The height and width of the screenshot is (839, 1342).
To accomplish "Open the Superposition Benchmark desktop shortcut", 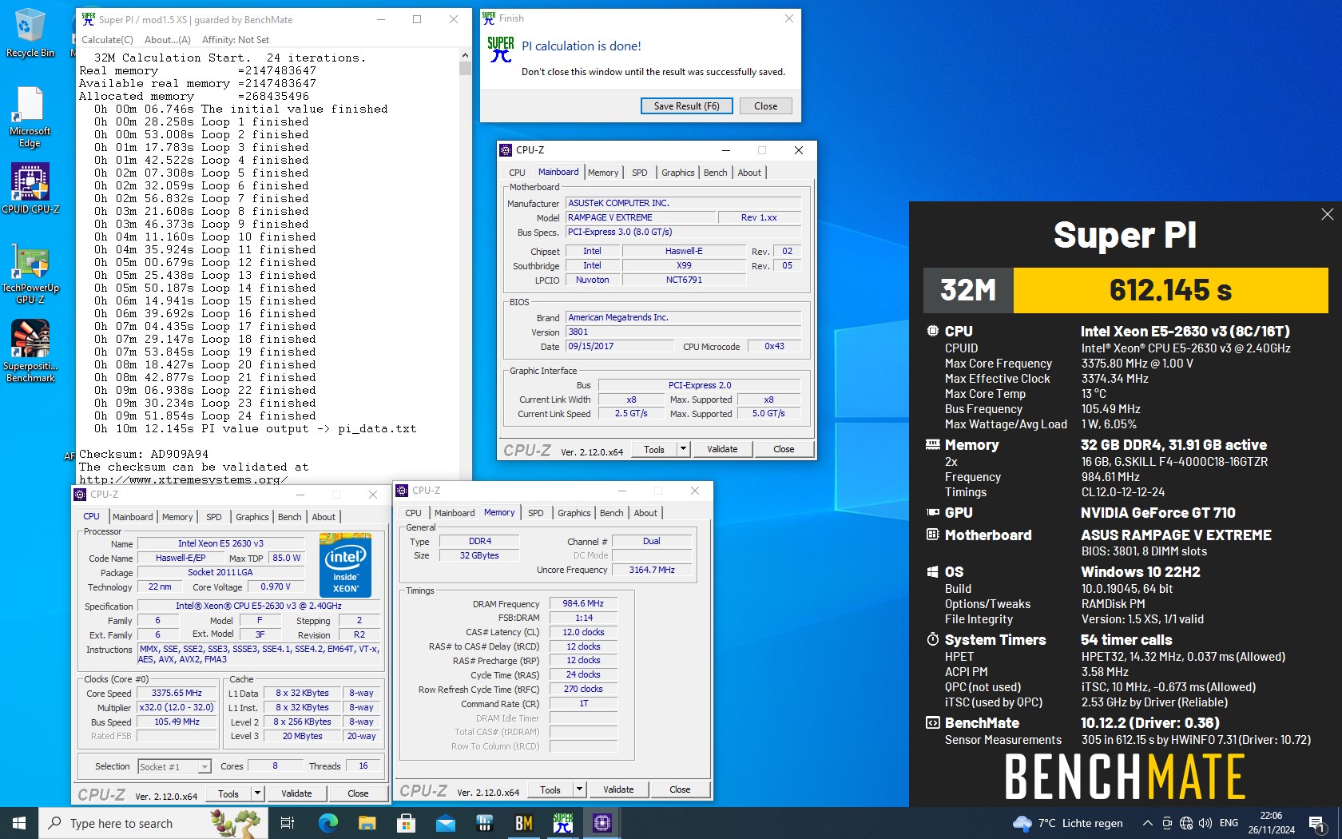I will [30, 352].
